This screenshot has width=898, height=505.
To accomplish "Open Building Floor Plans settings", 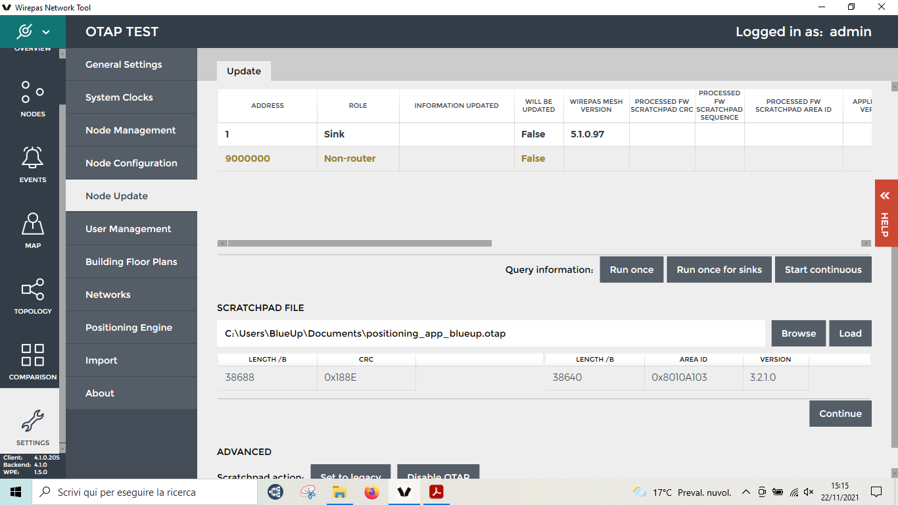I will click(x=131, y=262).
